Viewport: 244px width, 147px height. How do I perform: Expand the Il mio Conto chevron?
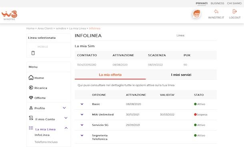click(66, 118)
